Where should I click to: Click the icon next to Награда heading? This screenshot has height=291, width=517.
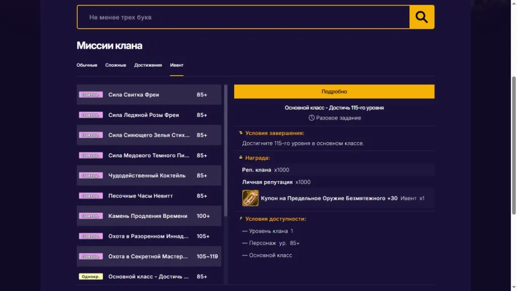241,158
